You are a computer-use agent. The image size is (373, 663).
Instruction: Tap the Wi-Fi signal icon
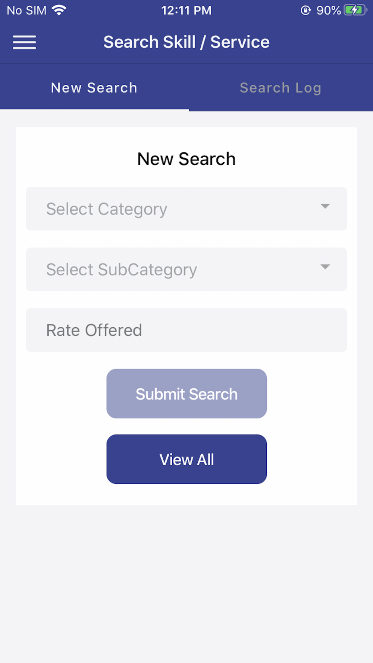pyautogui.click(x=59, y=10)
